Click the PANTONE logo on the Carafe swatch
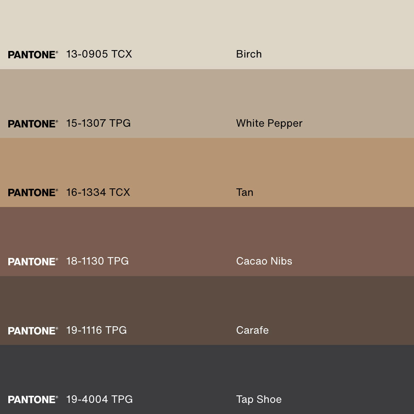Viewport: 414px width, 414px height. [33, 331]
